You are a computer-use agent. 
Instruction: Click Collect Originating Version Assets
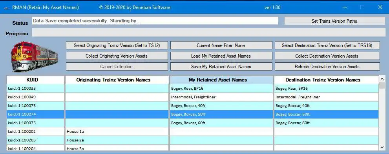[117, 56]
